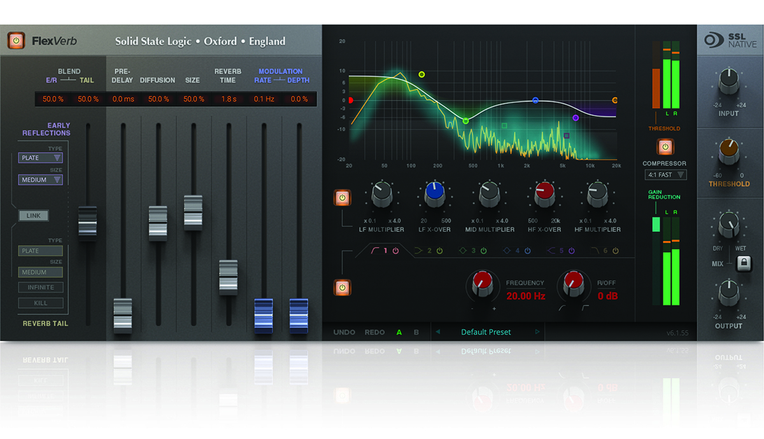This screenshot has height=439, width=764.
Task: Select the yellow band 2 EQ node
Action: [x=421, y=74]
